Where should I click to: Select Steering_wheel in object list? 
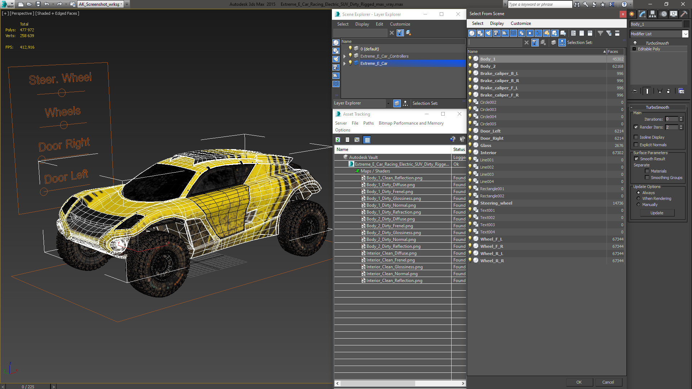coord(496,203)
